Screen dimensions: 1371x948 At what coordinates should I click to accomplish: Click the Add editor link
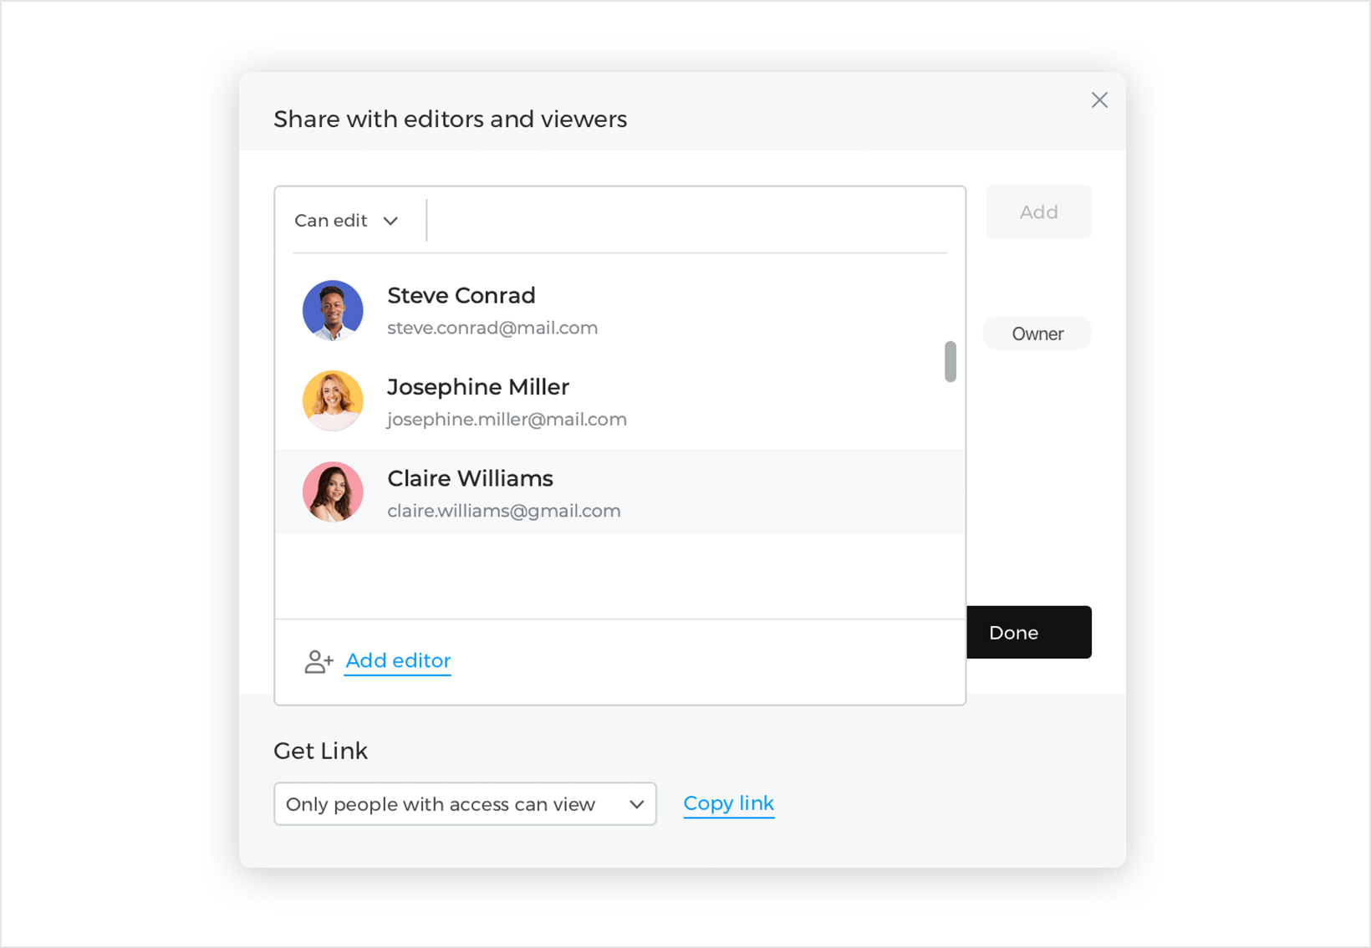tap(398, 661)
